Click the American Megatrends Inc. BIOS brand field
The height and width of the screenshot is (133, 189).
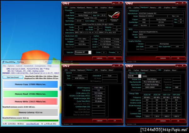[x=161, y=32]
